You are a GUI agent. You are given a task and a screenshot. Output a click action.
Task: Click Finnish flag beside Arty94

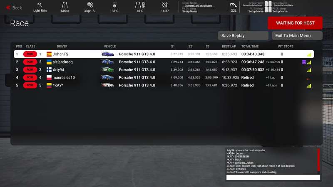[49, 70]
